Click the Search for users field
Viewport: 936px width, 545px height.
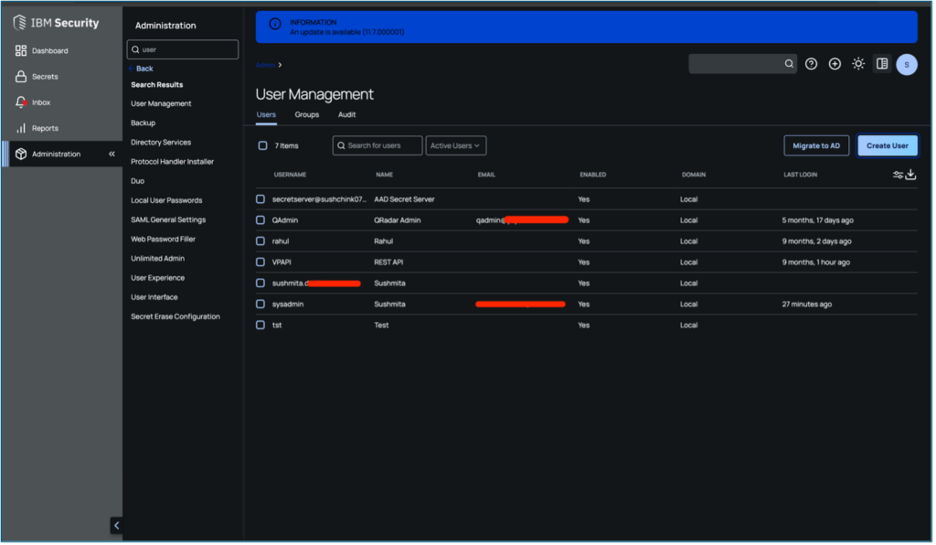tap(378, 145)
